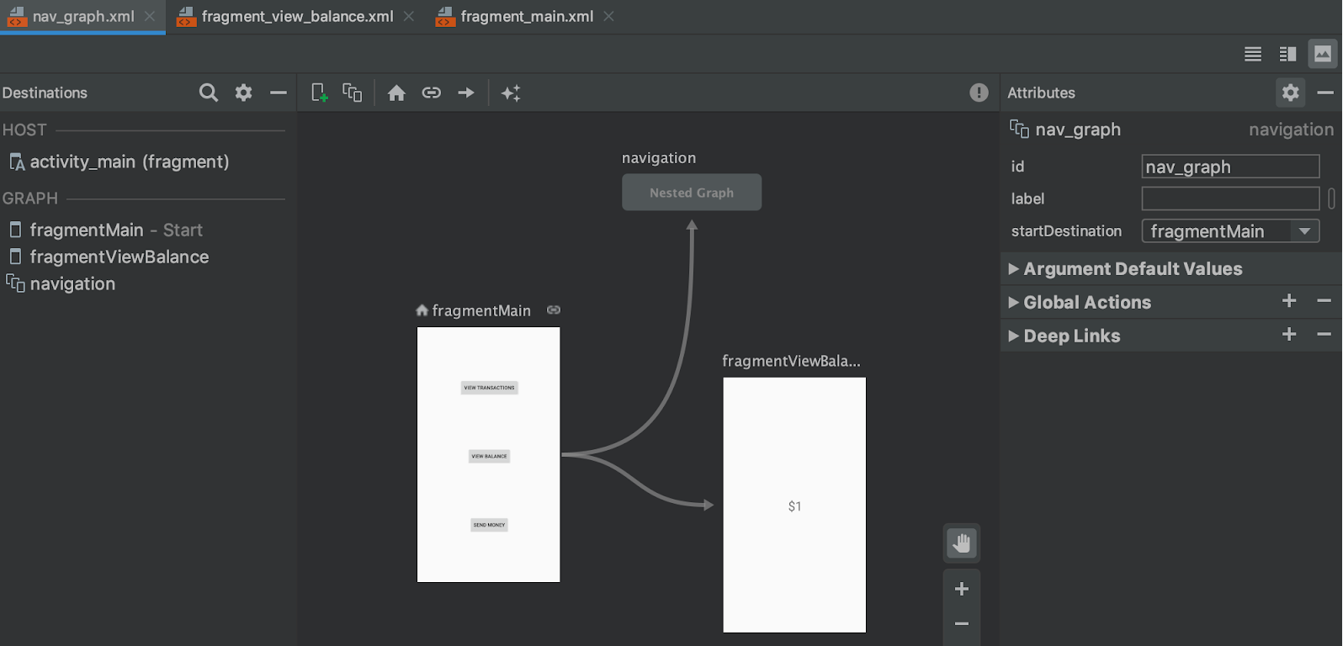Add a new Global Action
Screen dimensions: 1343x646
[x=1288, y=301]
